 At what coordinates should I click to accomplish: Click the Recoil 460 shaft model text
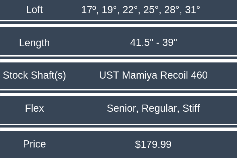point(184,75)
